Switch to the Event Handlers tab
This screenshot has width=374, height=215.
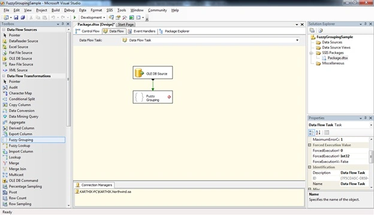point(141,31)
